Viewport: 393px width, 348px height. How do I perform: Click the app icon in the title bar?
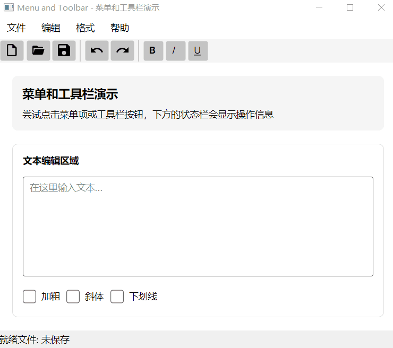pos(8,8)
